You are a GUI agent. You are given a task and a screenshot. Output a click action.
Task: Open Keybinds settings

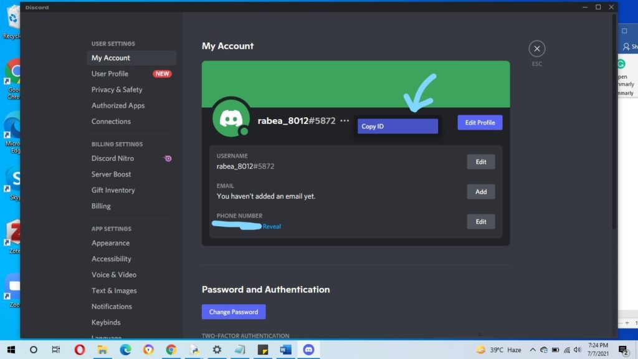pyautogui.click(x=131, y=322)
